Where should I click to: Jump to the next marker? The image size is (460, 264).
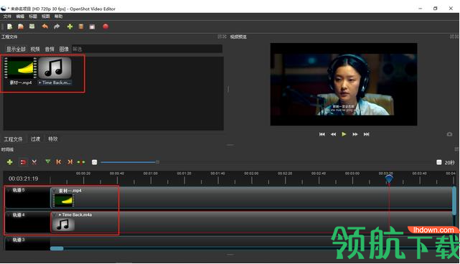pos(70,162)
